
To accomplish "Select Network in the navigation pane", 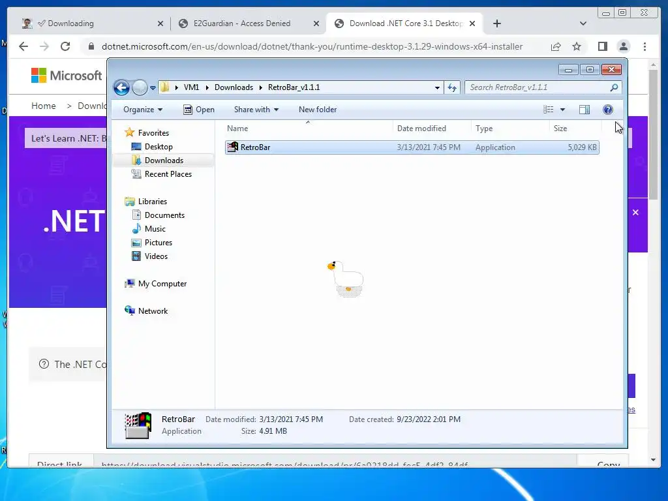I will (146, 311).
